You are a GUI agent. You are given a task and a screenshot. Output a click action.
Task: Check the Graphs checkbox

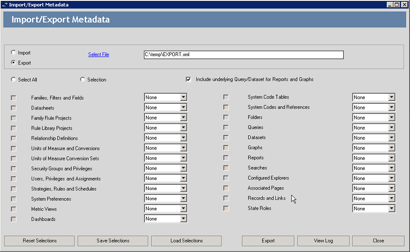[226, 148]
